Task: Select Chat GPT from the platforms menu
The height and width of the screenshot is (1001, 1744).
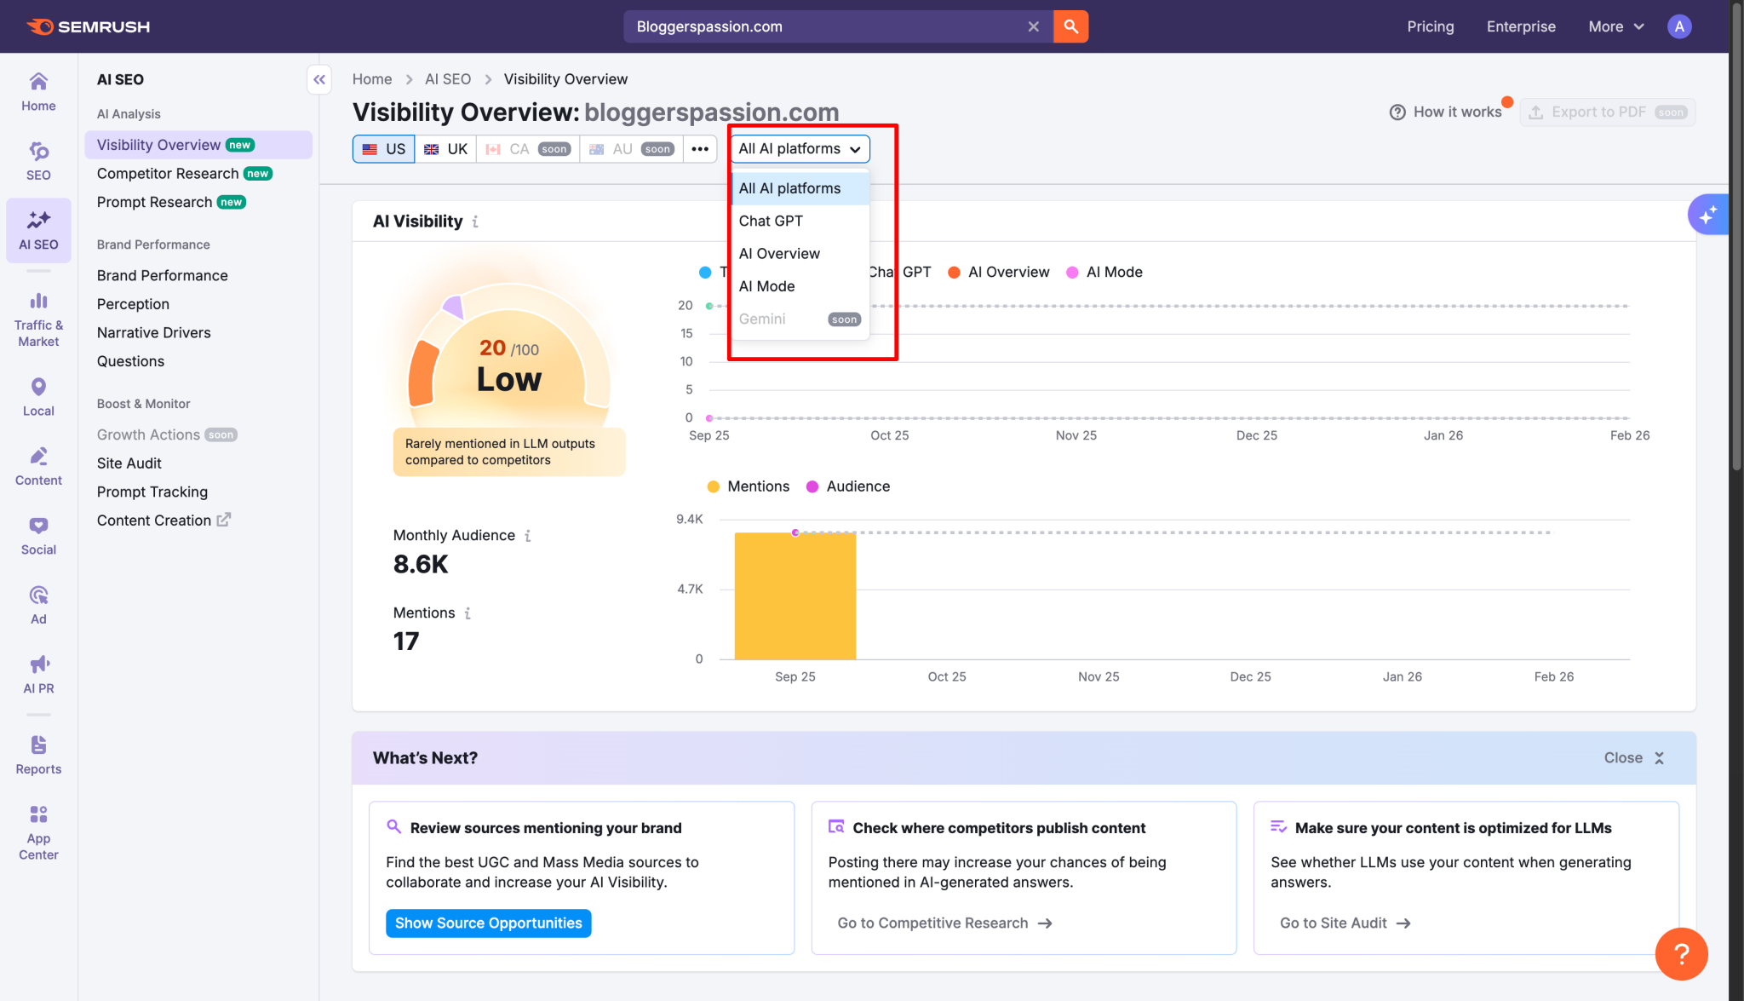Action: [771, 221]
